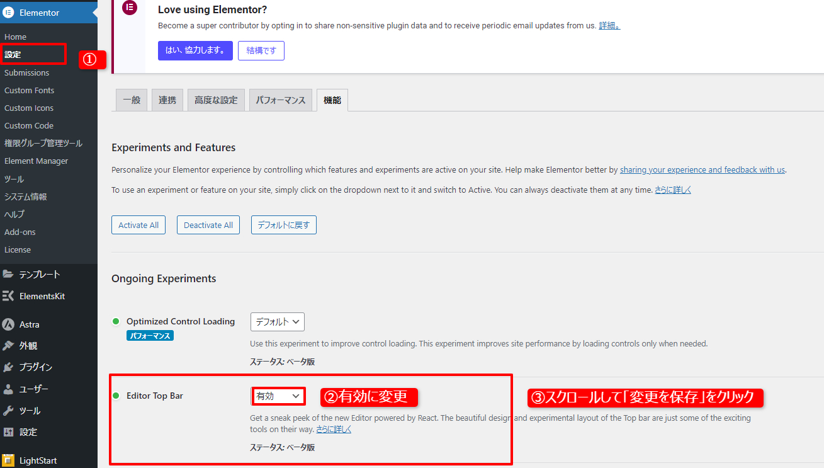Image resolution: width=824 pixels, height=468 pixels.
Task: Click the ElementsKit icon in sidebar
Action: 8,296
